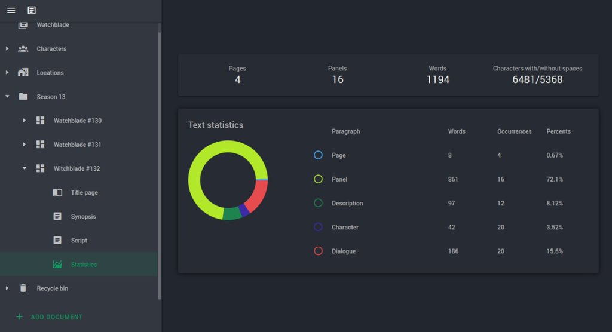Image resolution: width=612 pixels, height=332 pixels.
Task: Toggle the Page legend circle
Action: click(x=318, y=155)
